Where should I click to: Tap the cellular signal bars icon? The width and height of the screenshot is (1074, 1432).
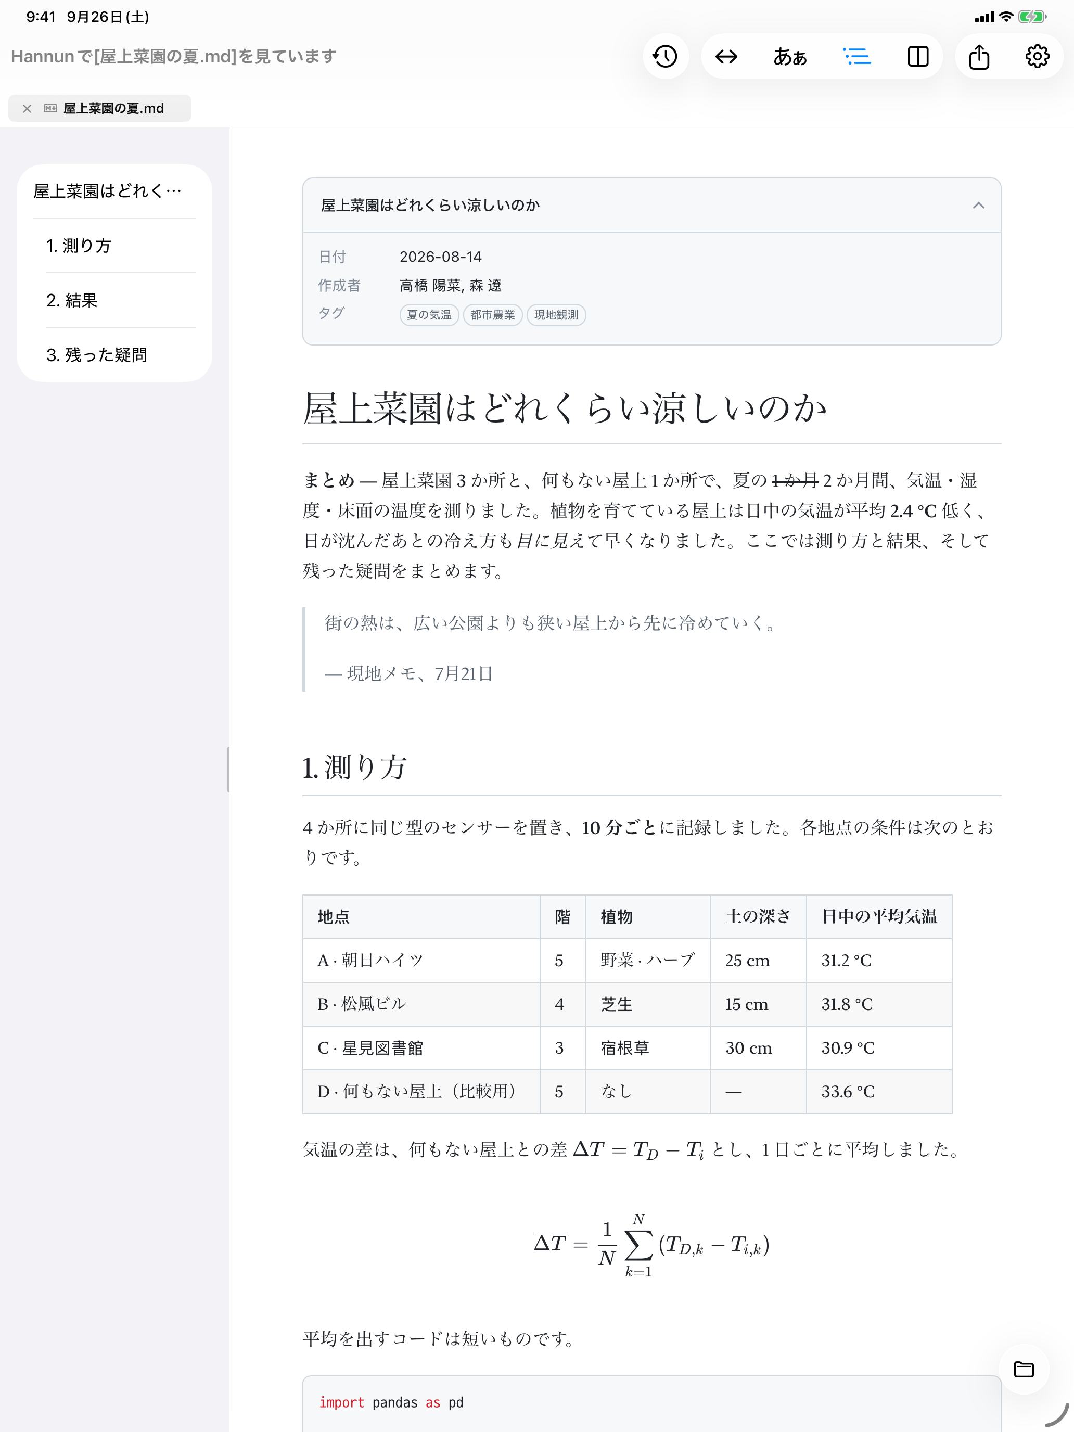tap(984, 18)
